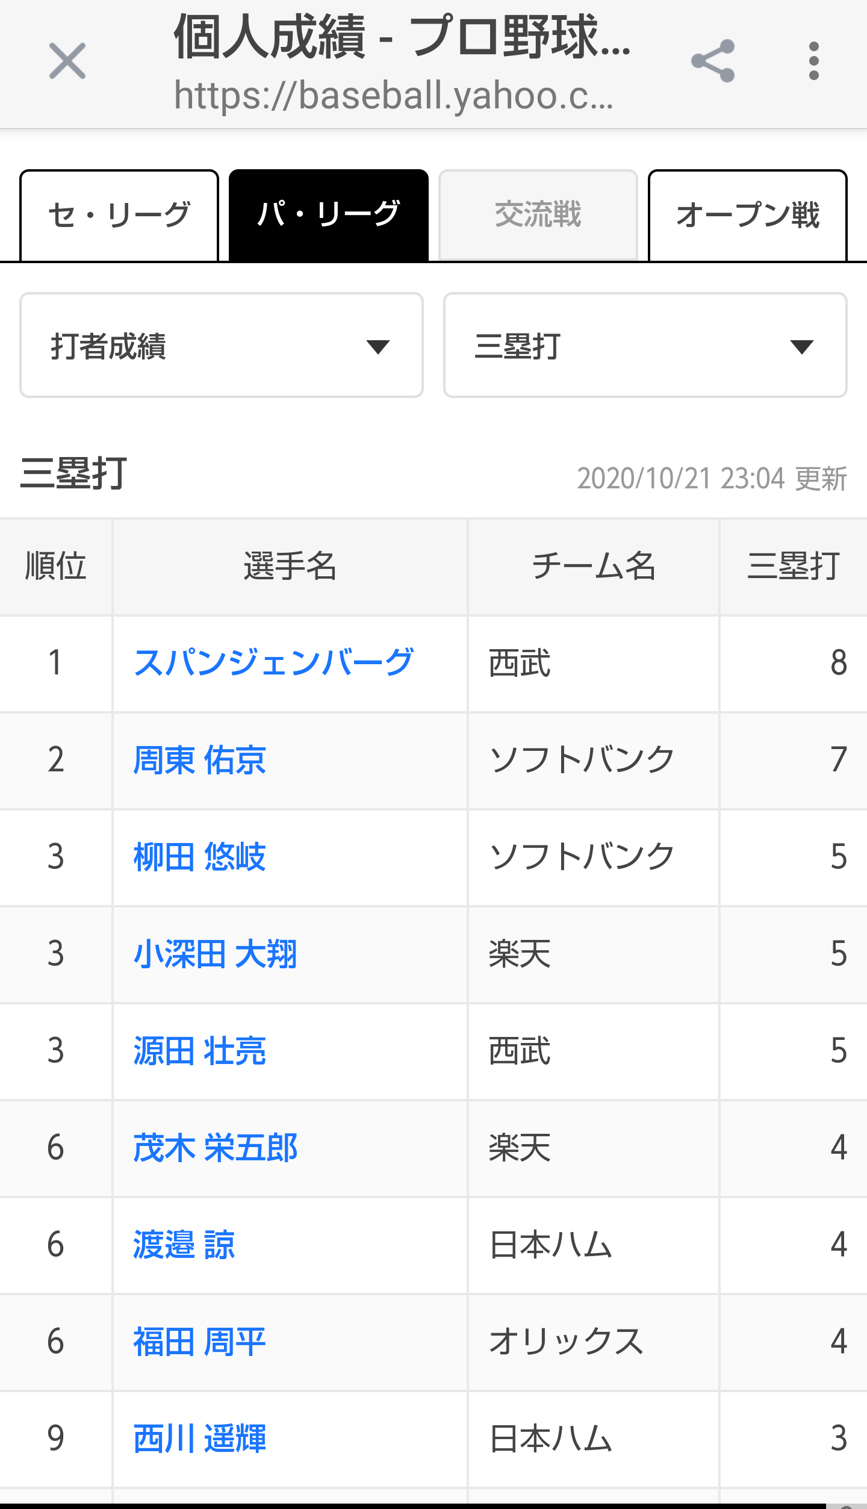Open 茂木 栄五郎 player link

216,1148
